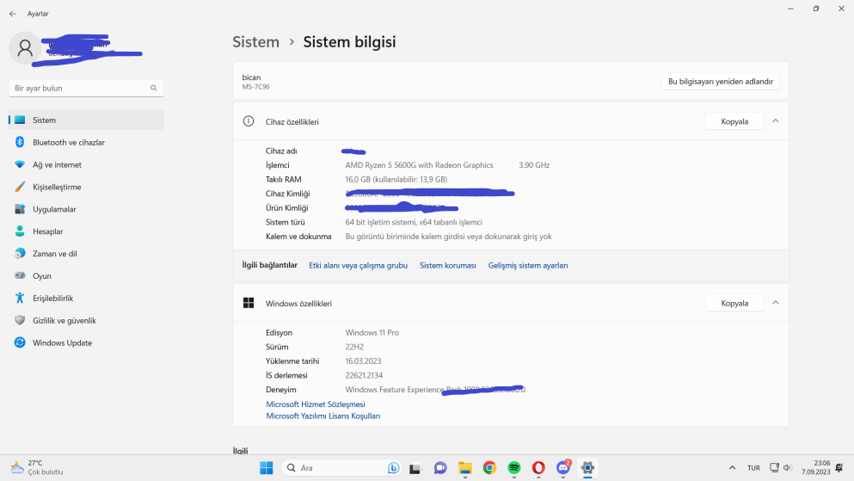This screenshot has width=854, height=481.
Task: Collapse the Windows özellikleri section chevron
Action: tap(776, 302)
